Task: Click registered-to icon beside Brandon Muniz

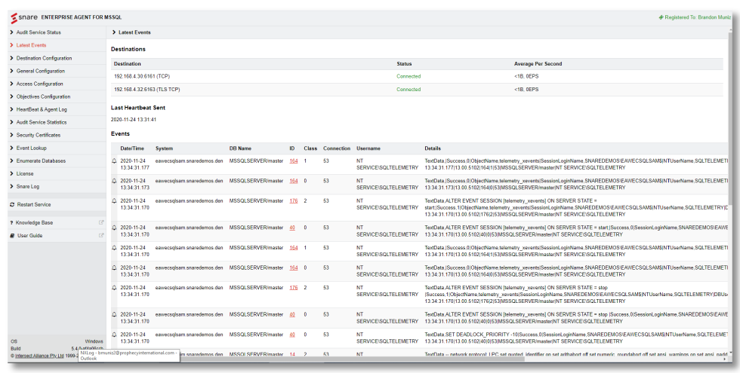Action: point(661,17)
